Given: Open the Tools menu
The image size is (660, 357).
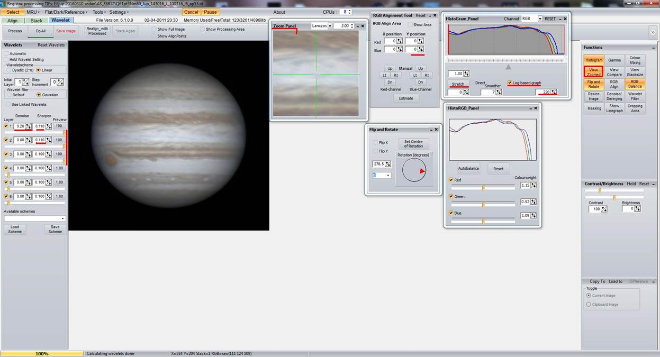Looking at the screenshot, I should [x=99, y=12].
